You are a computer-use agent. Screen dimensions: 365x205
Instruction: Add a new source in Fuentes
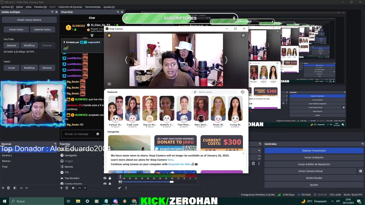click(x=61, y=188)
